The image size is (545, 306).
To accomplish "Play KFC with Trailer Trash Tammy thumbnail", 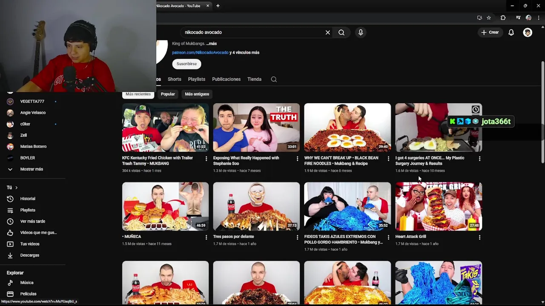I will click(165, 127).
